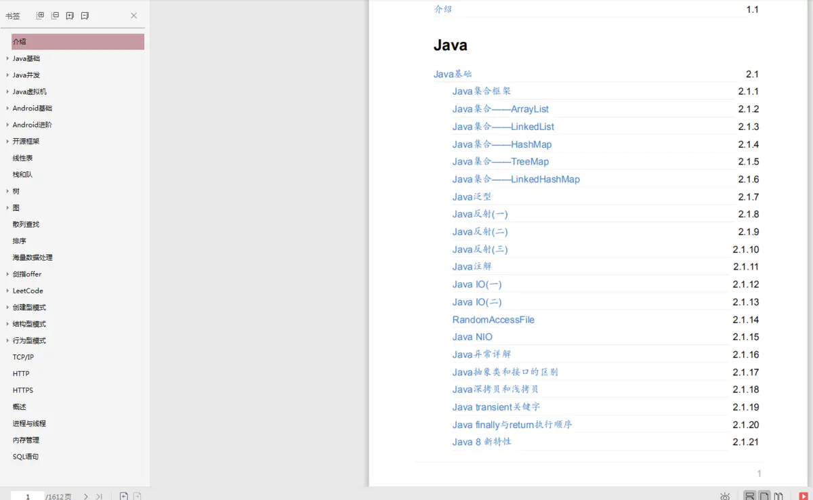
Task: Go to the next page arrow
Action: click(x=86, y=497)
